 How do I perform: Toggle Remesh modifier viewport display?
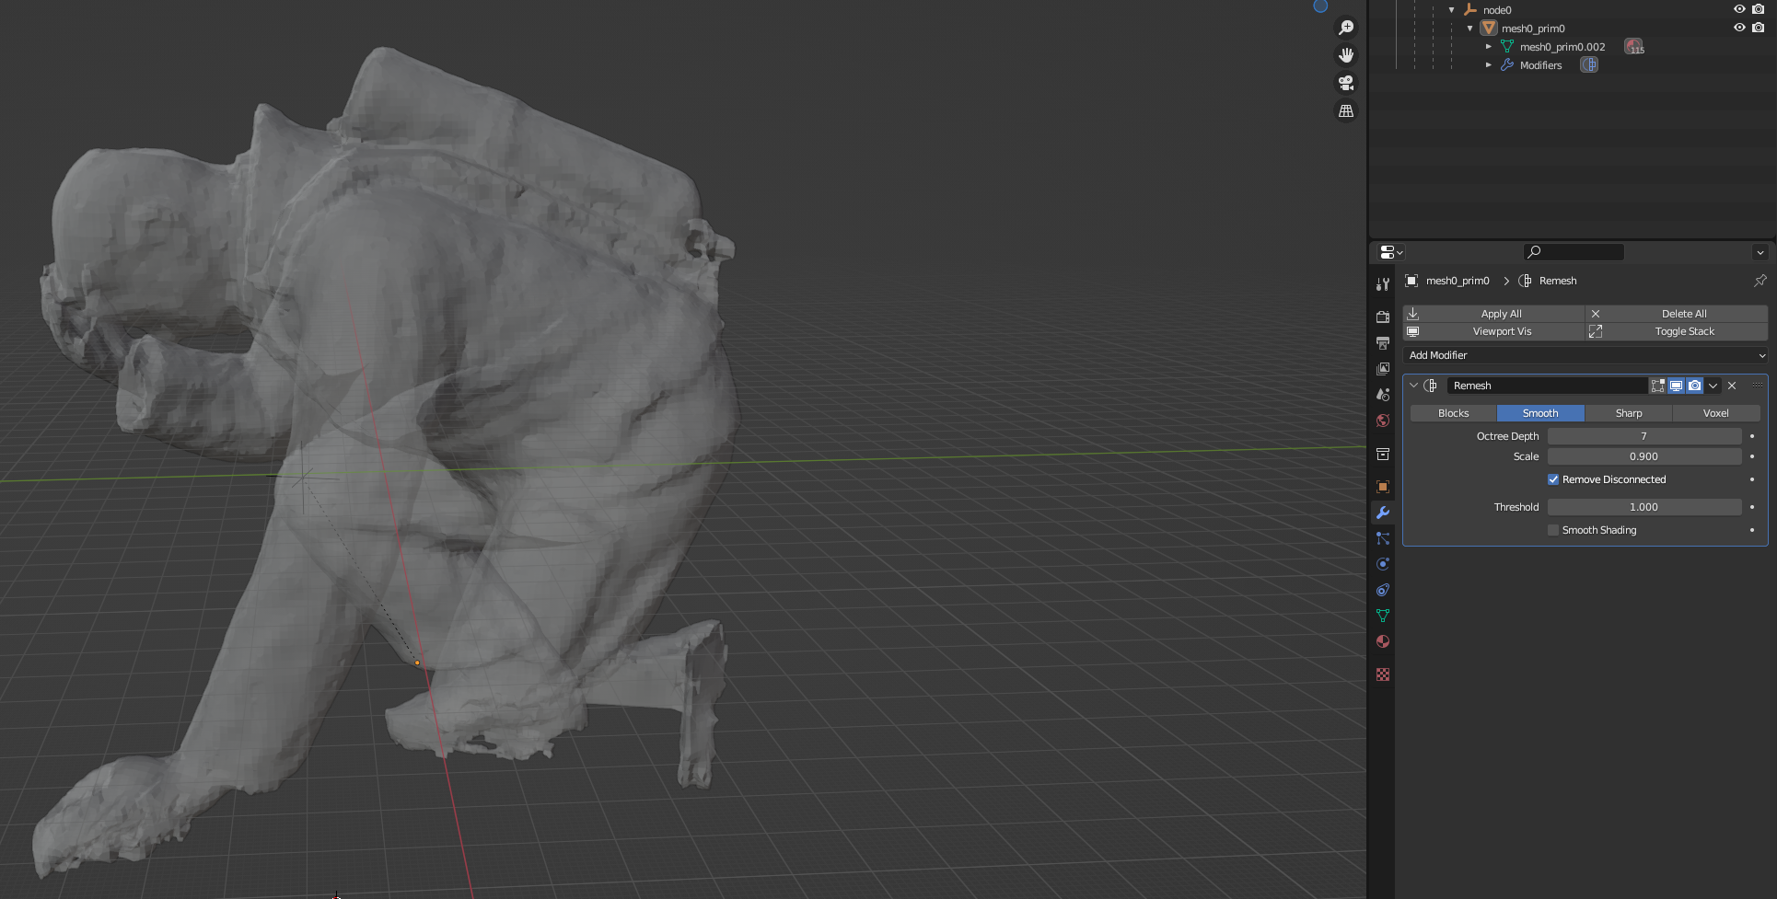(1677, 386)
